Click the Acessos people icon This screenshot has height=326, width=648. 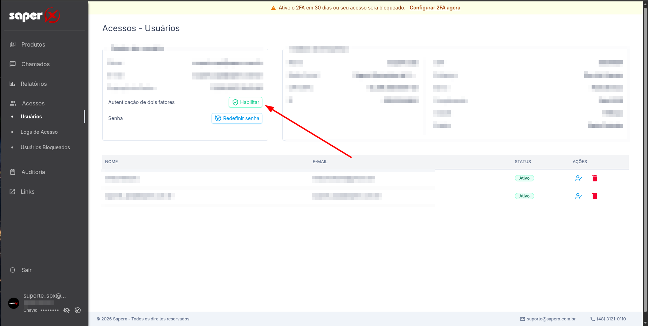(x=13, y=103)
